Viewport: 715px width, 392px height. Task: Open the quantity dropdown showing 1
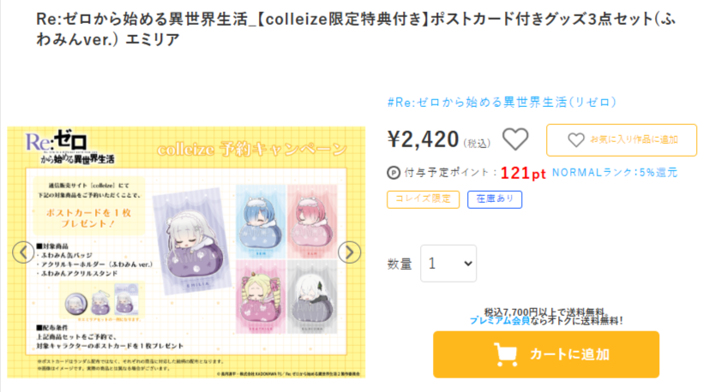tap(448, 263)
